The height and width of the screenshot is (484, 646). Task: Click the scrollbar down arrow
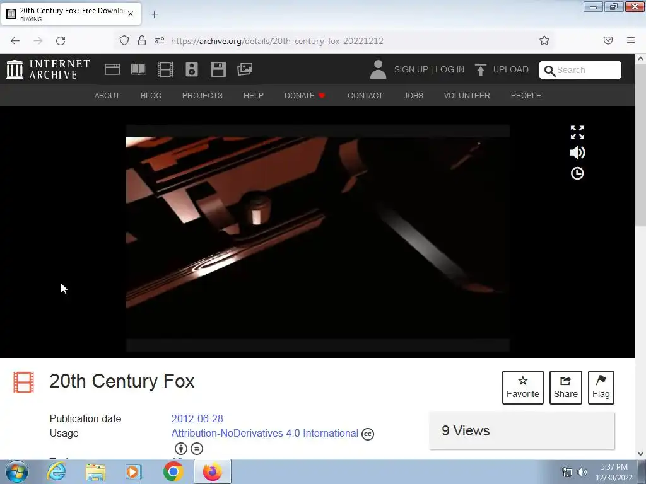[641, 454]
